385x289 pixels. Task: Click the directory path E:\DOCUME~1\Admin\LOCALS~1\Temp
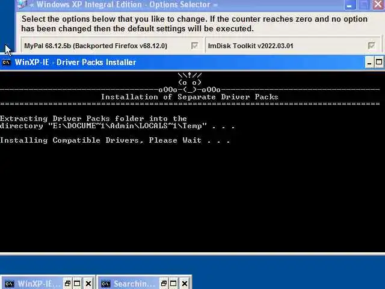(127, 126)
